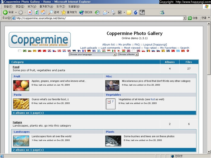Image resolution: width=211 pixels, height=158 pixels.
Task: Show browsing History
Action: tap(97, 12)
